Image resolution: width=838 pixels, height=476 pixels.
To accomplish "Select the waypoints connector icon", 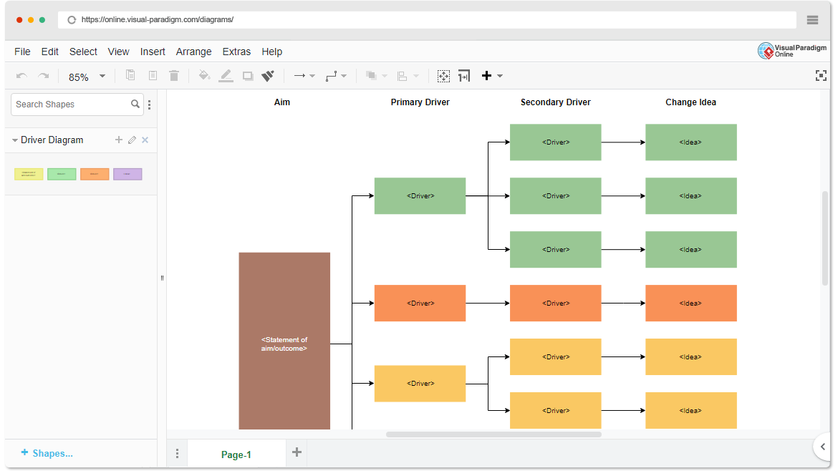I will pyautogui.click(x=332, y=76).
